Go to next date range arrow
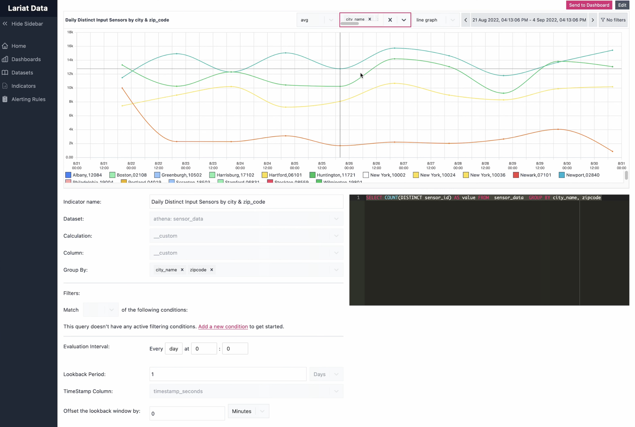The width and height of the screenshot is (635, 427). pyautogui.click(x=593, y=20)
